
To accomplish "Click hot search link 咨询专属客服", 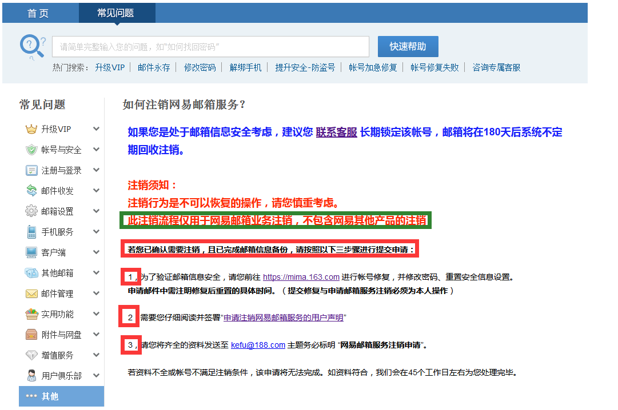I will [x=497, y=68].
